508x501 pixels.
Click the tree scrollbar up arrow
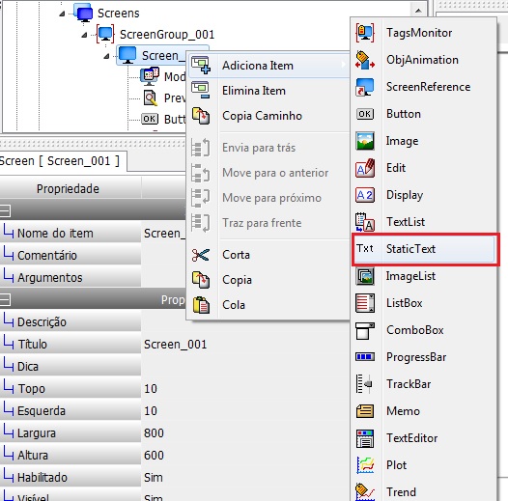tap(418, 11)
